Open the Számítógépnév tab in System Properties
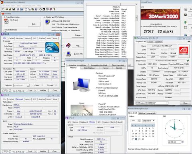This screenshot has height=154, width=192. pos(90,68)
